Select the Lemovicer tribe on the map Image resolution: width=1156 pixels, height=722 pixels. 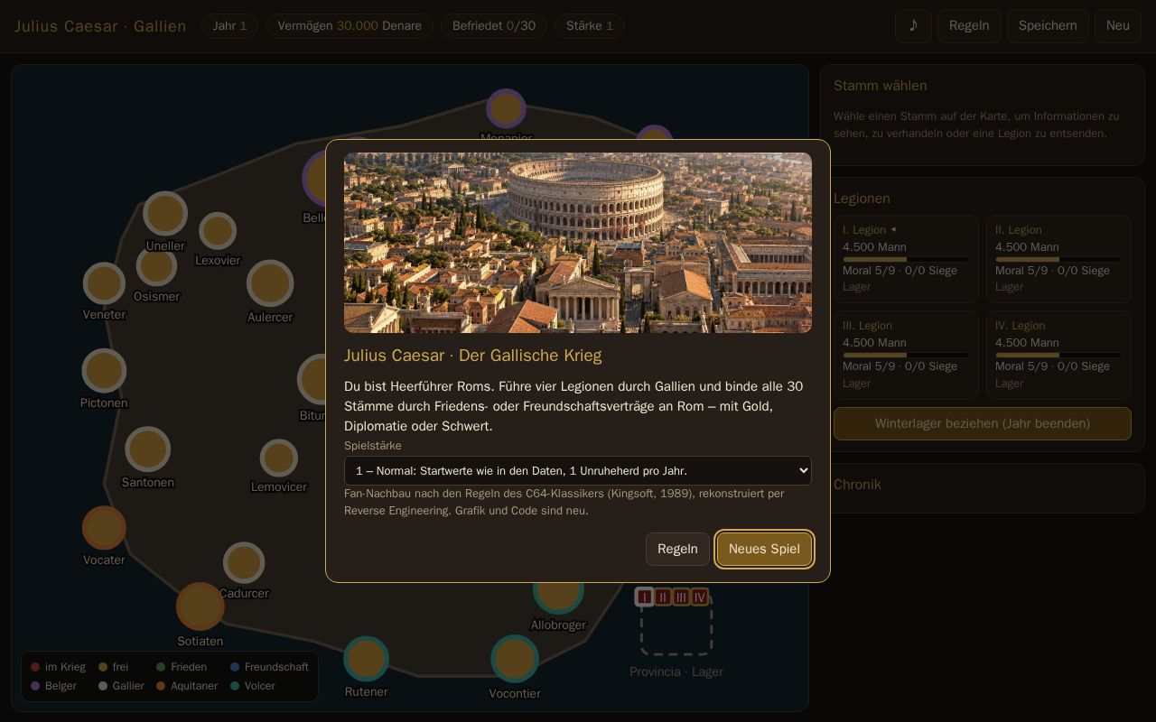pyautogui.click(x=279, y=458)
